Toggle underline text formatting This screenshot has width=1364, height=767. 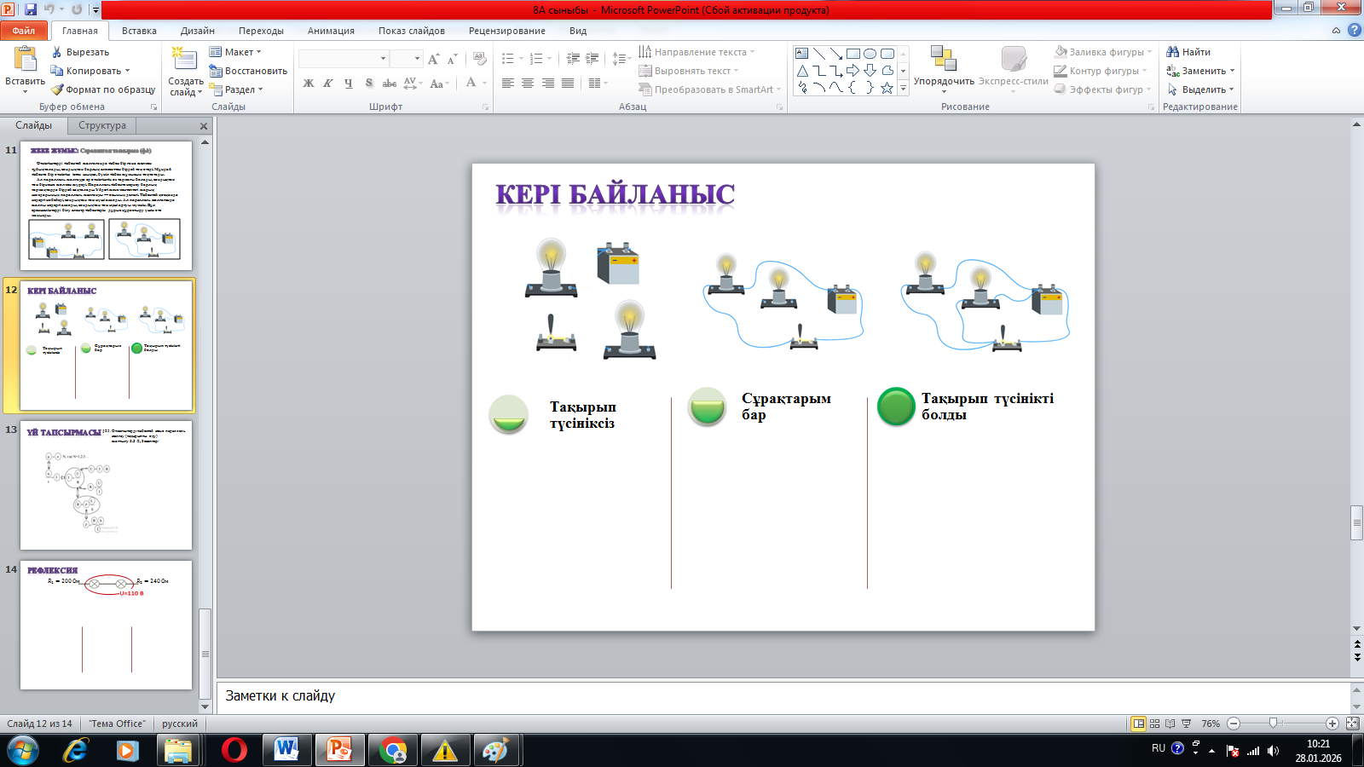click(x=348, y=84)
